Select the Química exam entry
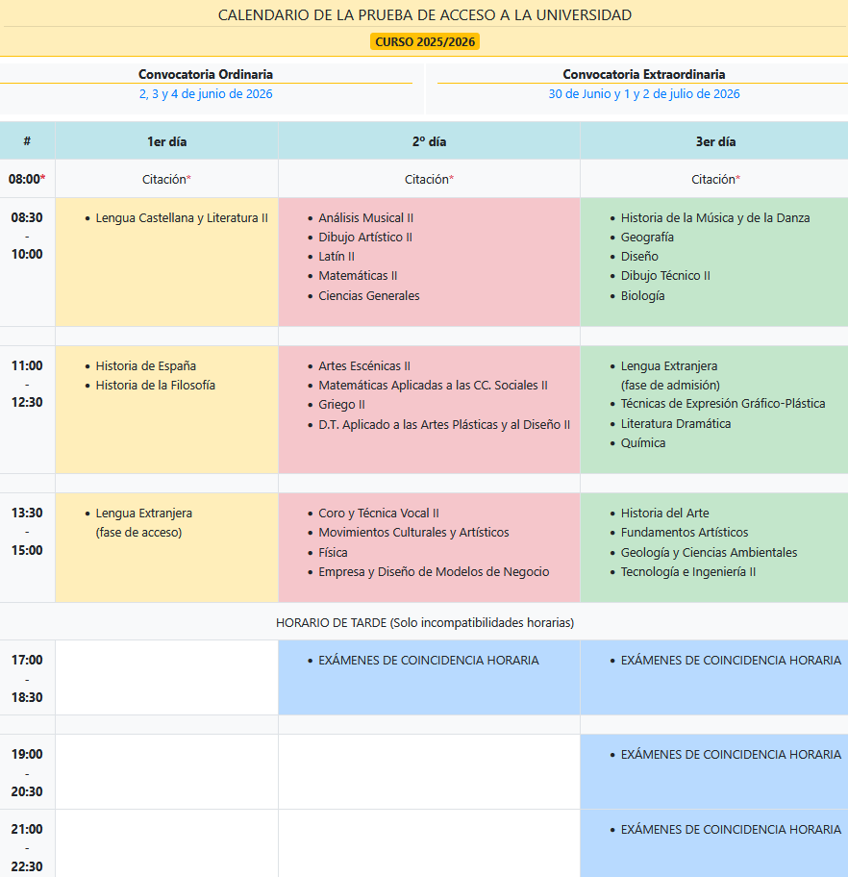Viewport: 848px width, 877px height. 642,443
